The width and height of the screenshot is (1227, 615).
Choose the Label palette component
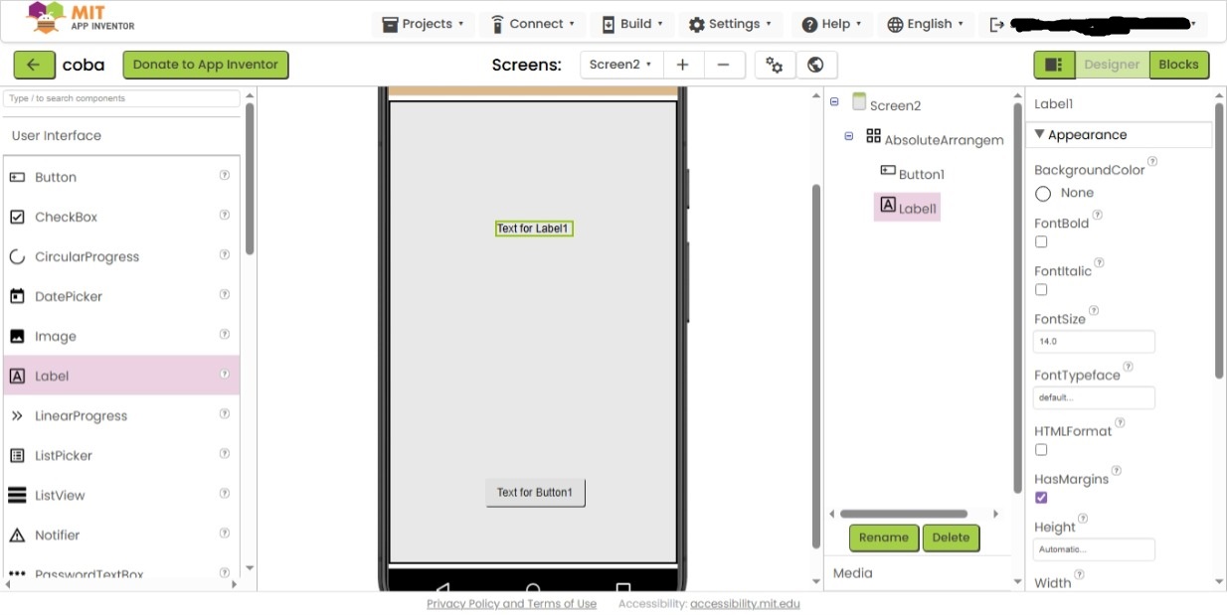pyautogui.click(x=121, y=376)
